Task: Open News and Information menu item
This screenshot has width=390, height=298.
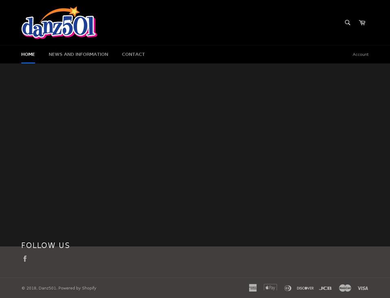Action: tap(78, 54)
